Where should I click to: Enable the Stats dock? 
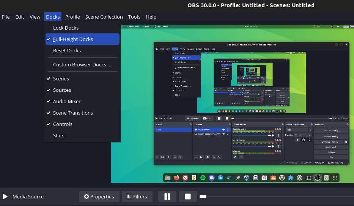(58, 135)
